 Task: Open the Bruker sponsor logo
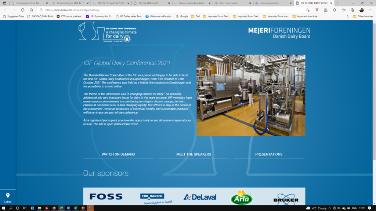[286, 199]
